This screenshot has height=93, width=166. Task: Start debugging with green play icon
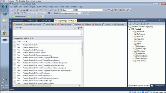tap(59, 10)
